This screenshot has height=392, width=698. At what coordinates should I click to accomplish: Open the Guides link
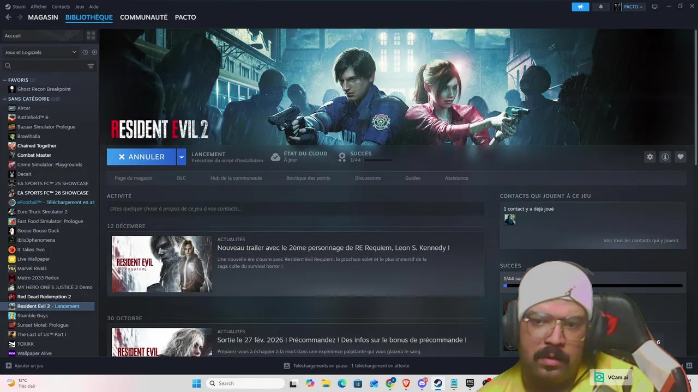coord(413,178)
